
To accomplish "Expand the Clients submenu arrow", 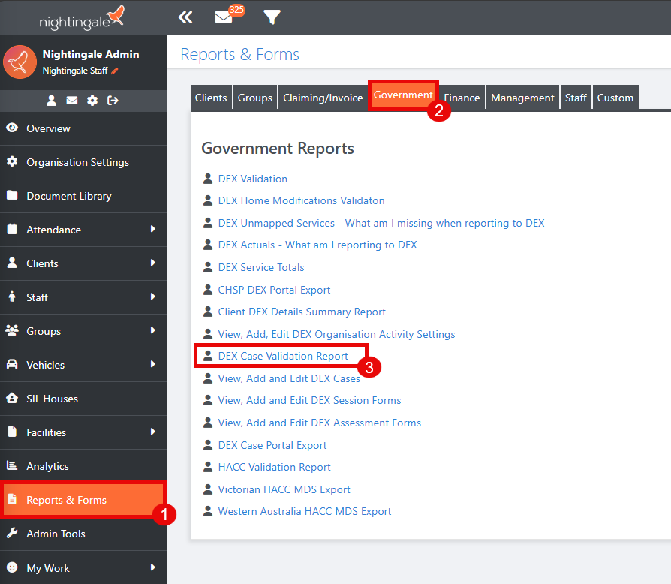I will [x=153, y=263].
